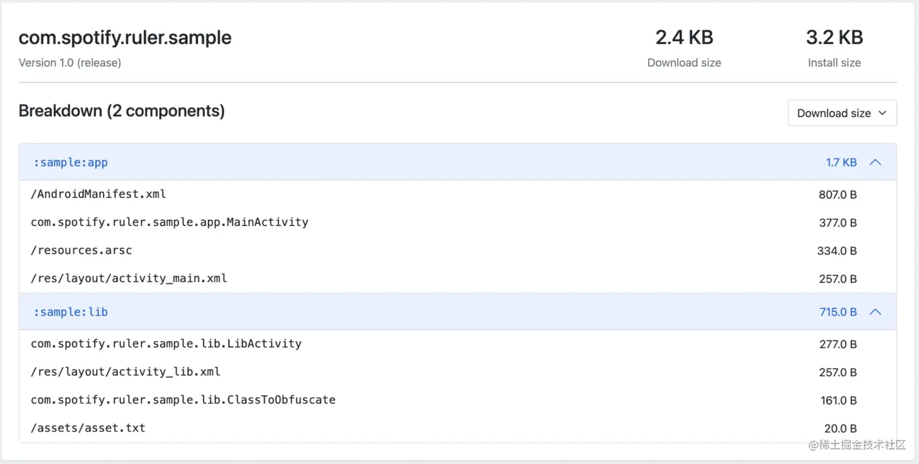Click the :sample:lib component header

pos(71,312)
